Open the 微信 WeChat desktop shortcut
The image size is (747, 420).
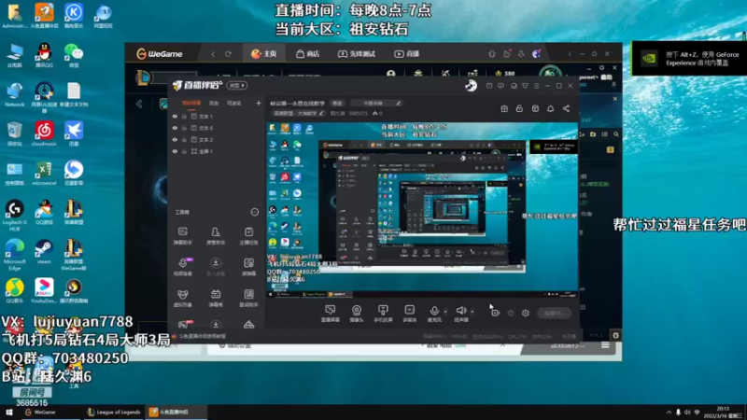pos(74,55)
